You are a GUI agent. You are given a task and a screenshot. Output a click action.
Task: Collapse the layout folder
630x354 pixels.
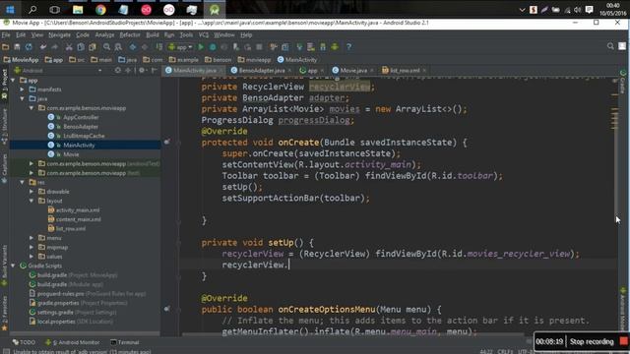click(31, 201)
